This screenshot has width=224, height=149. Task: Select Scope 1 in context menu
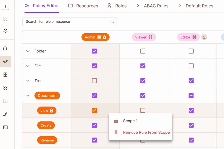click(130, 121)
